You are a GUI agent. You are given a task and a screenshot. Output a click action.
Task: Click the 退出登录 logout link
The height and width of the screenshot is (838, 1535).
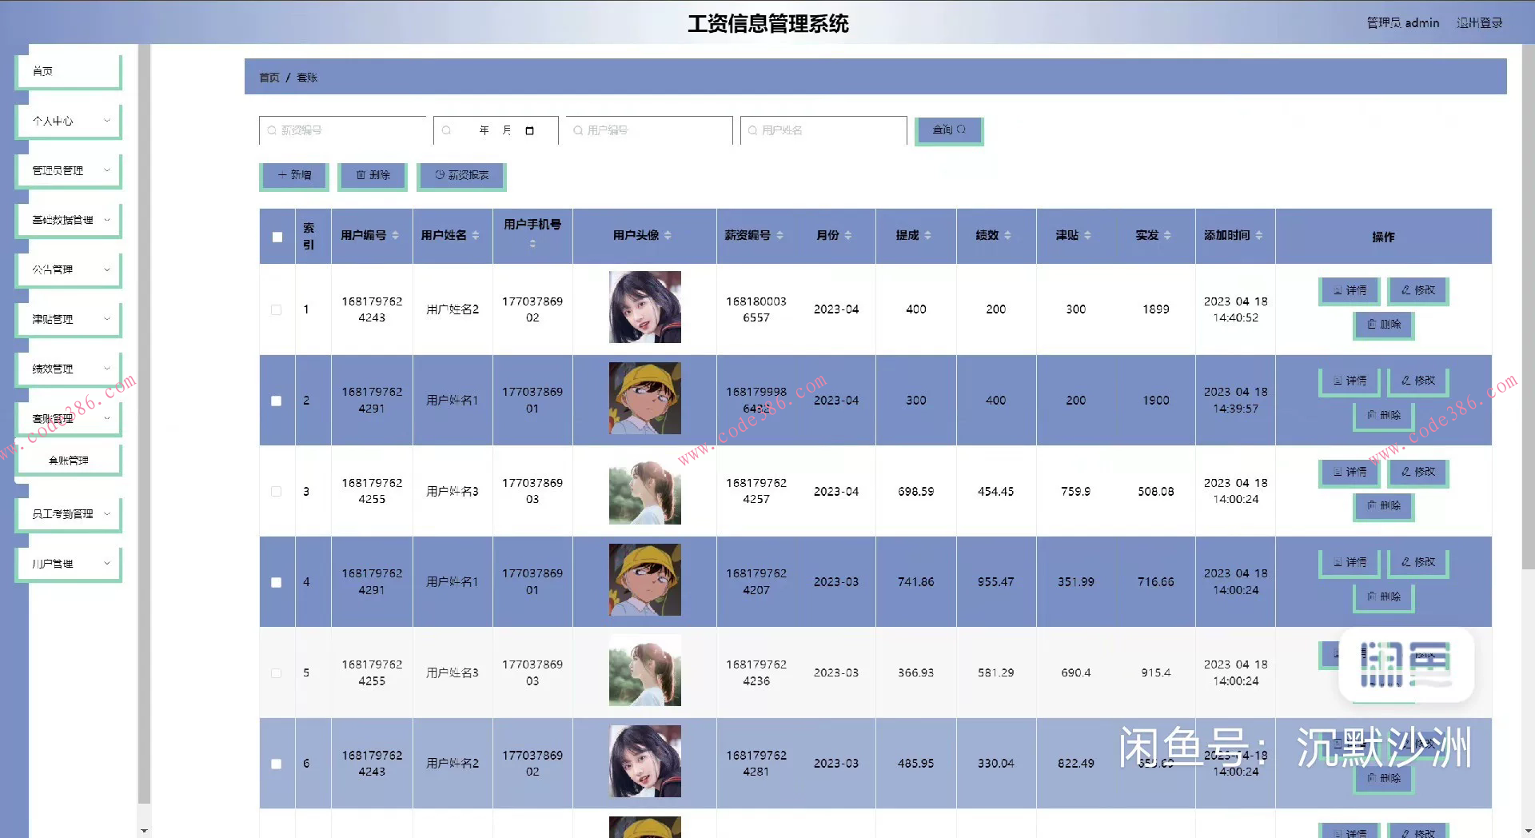pos(1480,22)
